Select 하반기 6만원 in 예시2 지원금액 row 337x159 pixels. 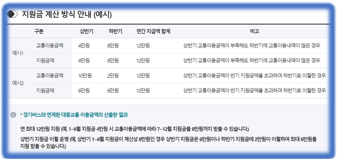pos(113,91)
